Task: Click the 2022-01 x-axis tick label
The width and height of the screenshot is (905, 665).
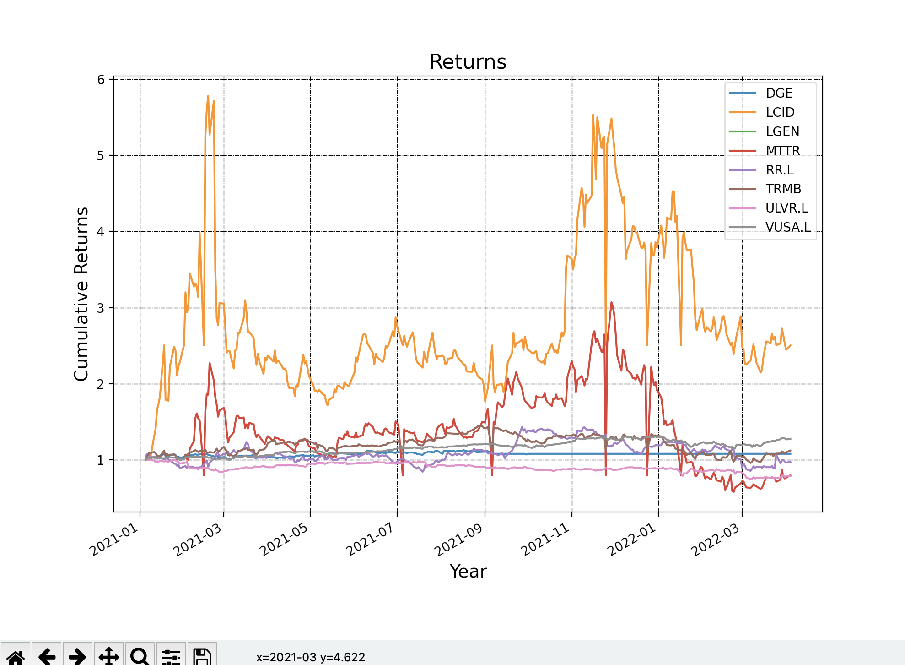Action: (x=631, y=540)
